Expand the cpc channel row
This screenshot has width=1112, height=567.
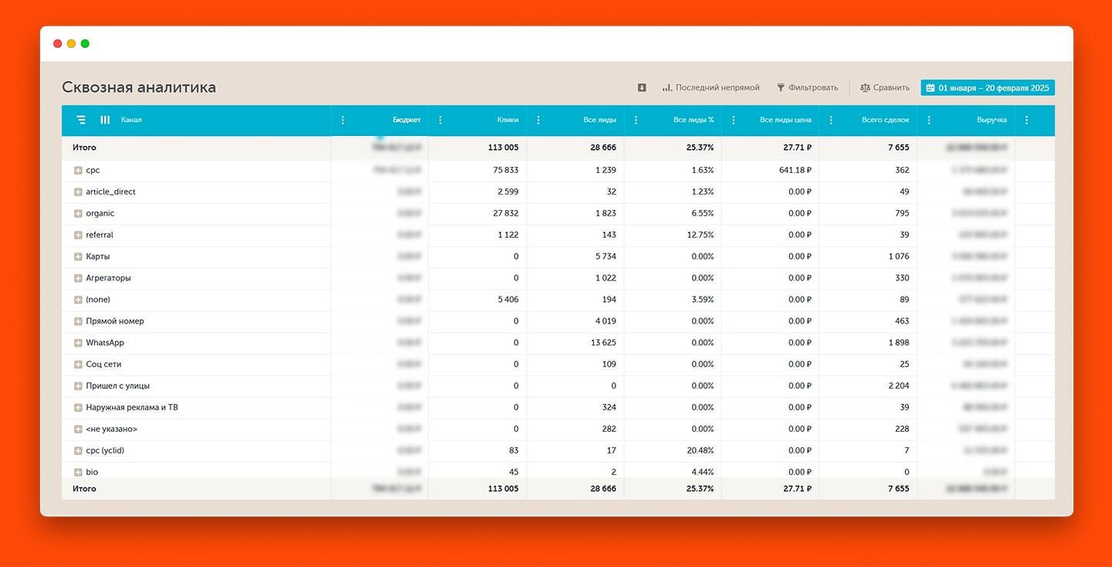[x=78, y=170]
